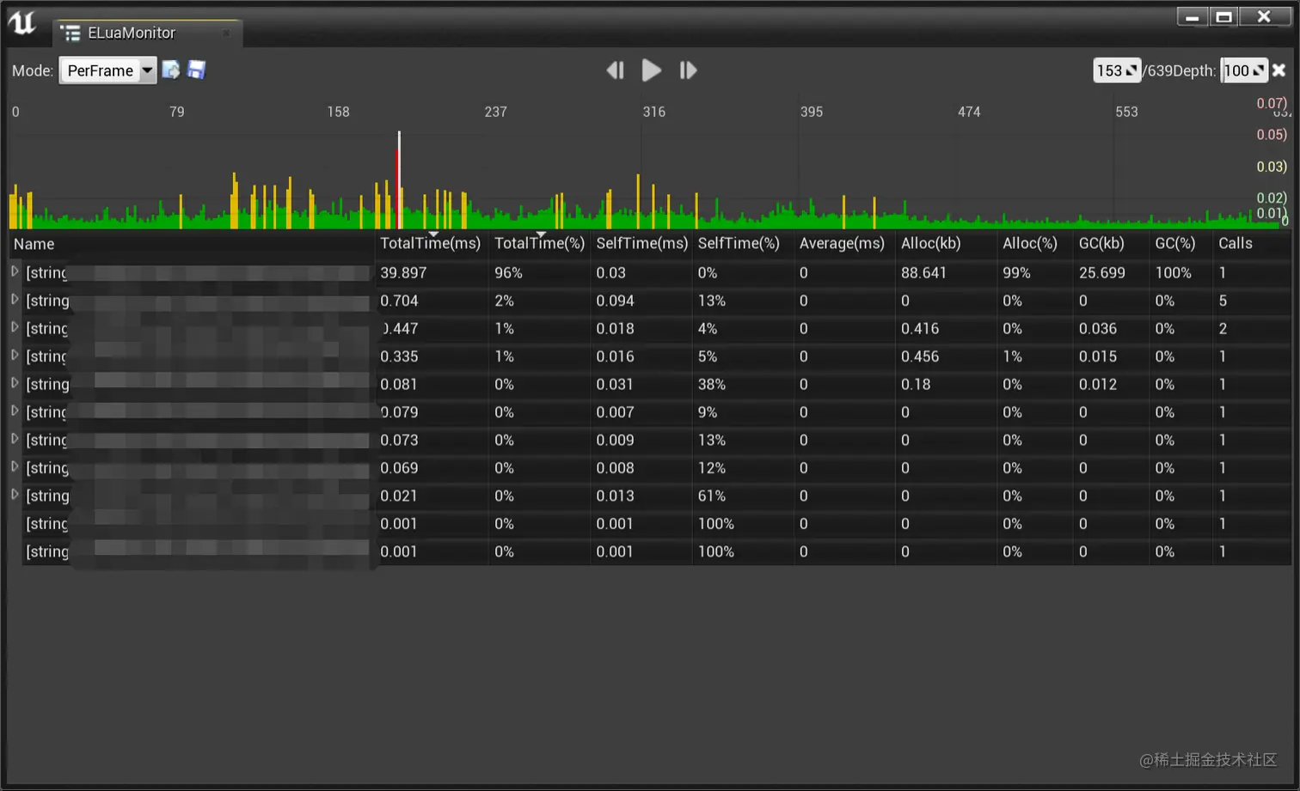Expand the row with 0.073 total time
Image resolution: width=1300 pixels, height=791 pixels.
pyautogui.click(x=15, y=439)
